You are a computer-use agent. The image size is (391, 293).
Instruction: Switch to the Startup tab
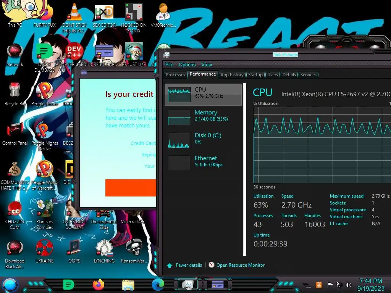point(255,75)
